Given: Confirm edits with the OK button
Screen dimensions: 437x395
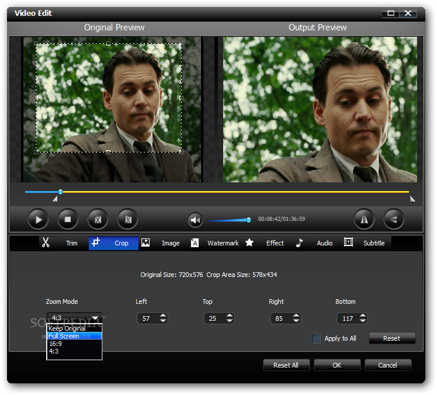Looking at the screenshot, I should 337,365.
